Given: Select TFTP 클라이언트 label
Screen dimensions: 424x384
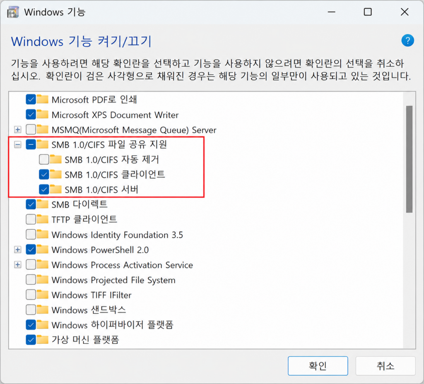Looking at the screenshot, I should [84, 219].
